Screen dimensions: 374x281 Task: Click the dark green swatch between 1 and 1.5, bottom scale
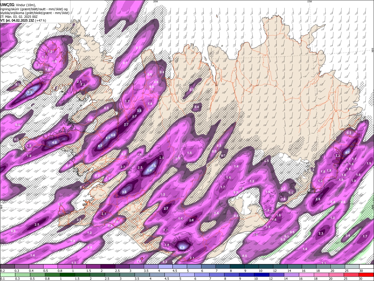(67, 275)
